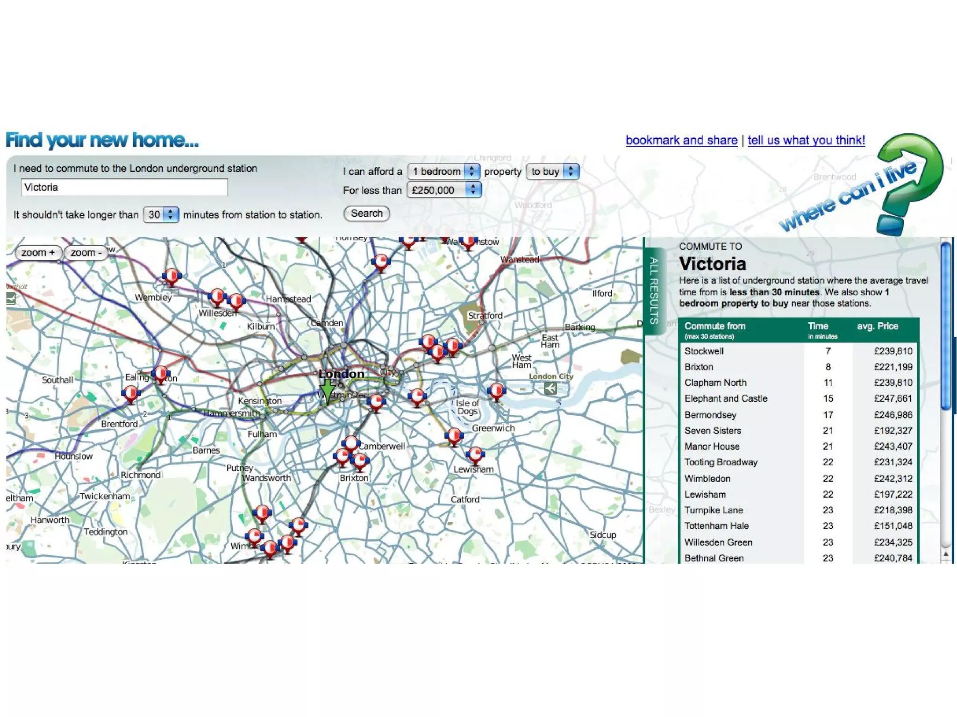Viewport: 957px width, 717px height.
Task: Select the Wimbledon result row
Action: click(x=799, y=479)
